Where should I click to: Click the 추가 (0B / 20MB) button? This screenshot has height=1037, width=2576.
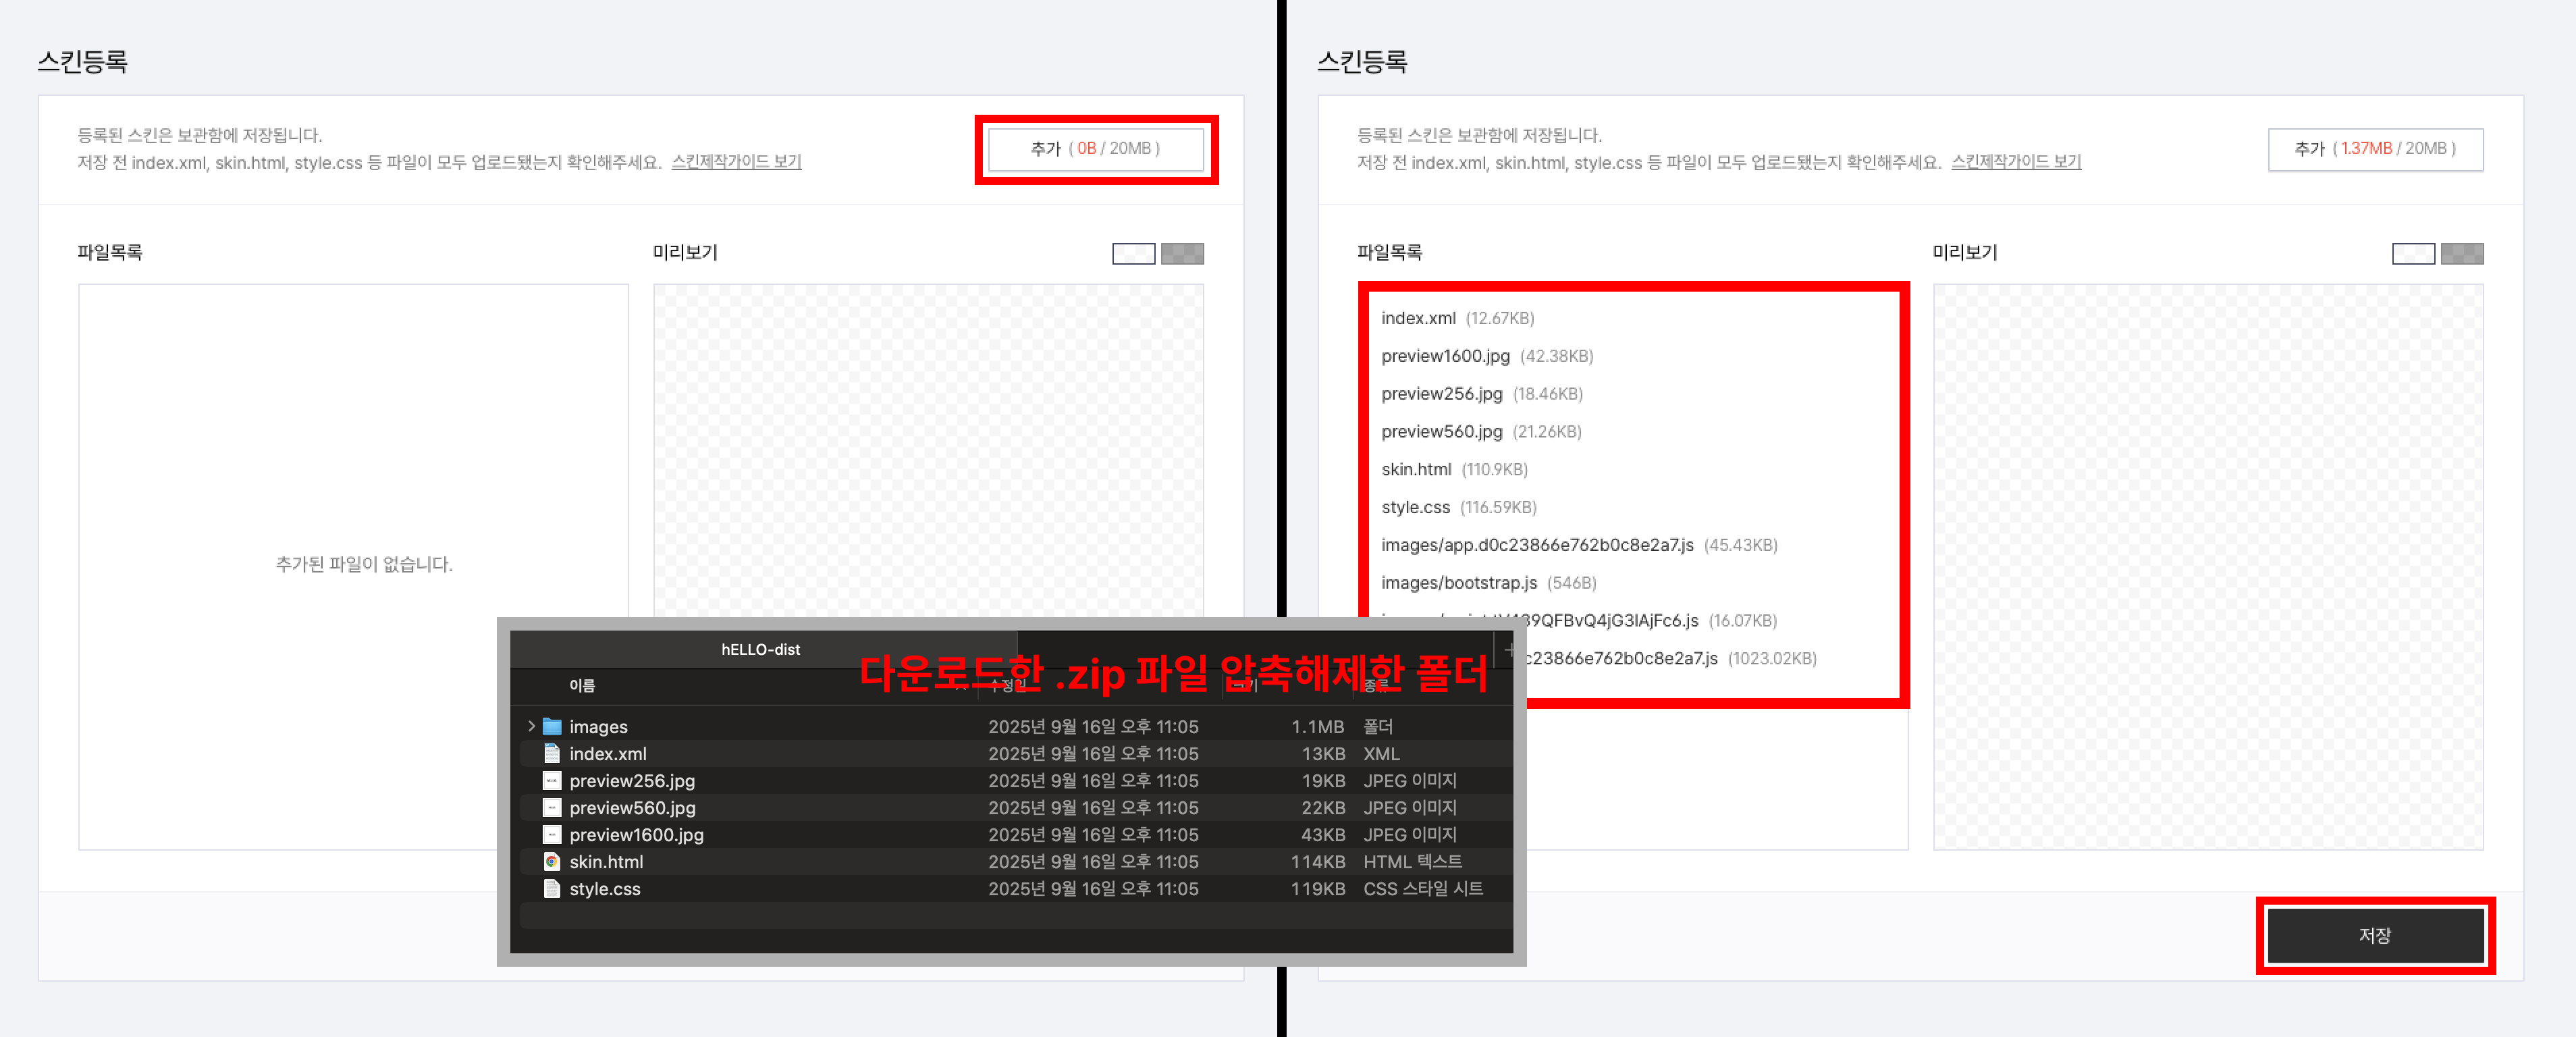tap(1095, 149)
